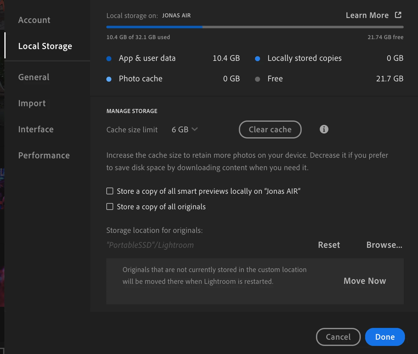Click the external link icon next to Learn More

pyautogui.click(x=398, y=15)
